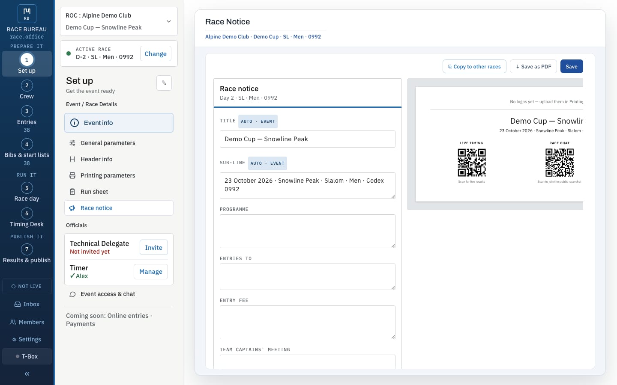Go to step 2 Crew

(x=27, y=90)
